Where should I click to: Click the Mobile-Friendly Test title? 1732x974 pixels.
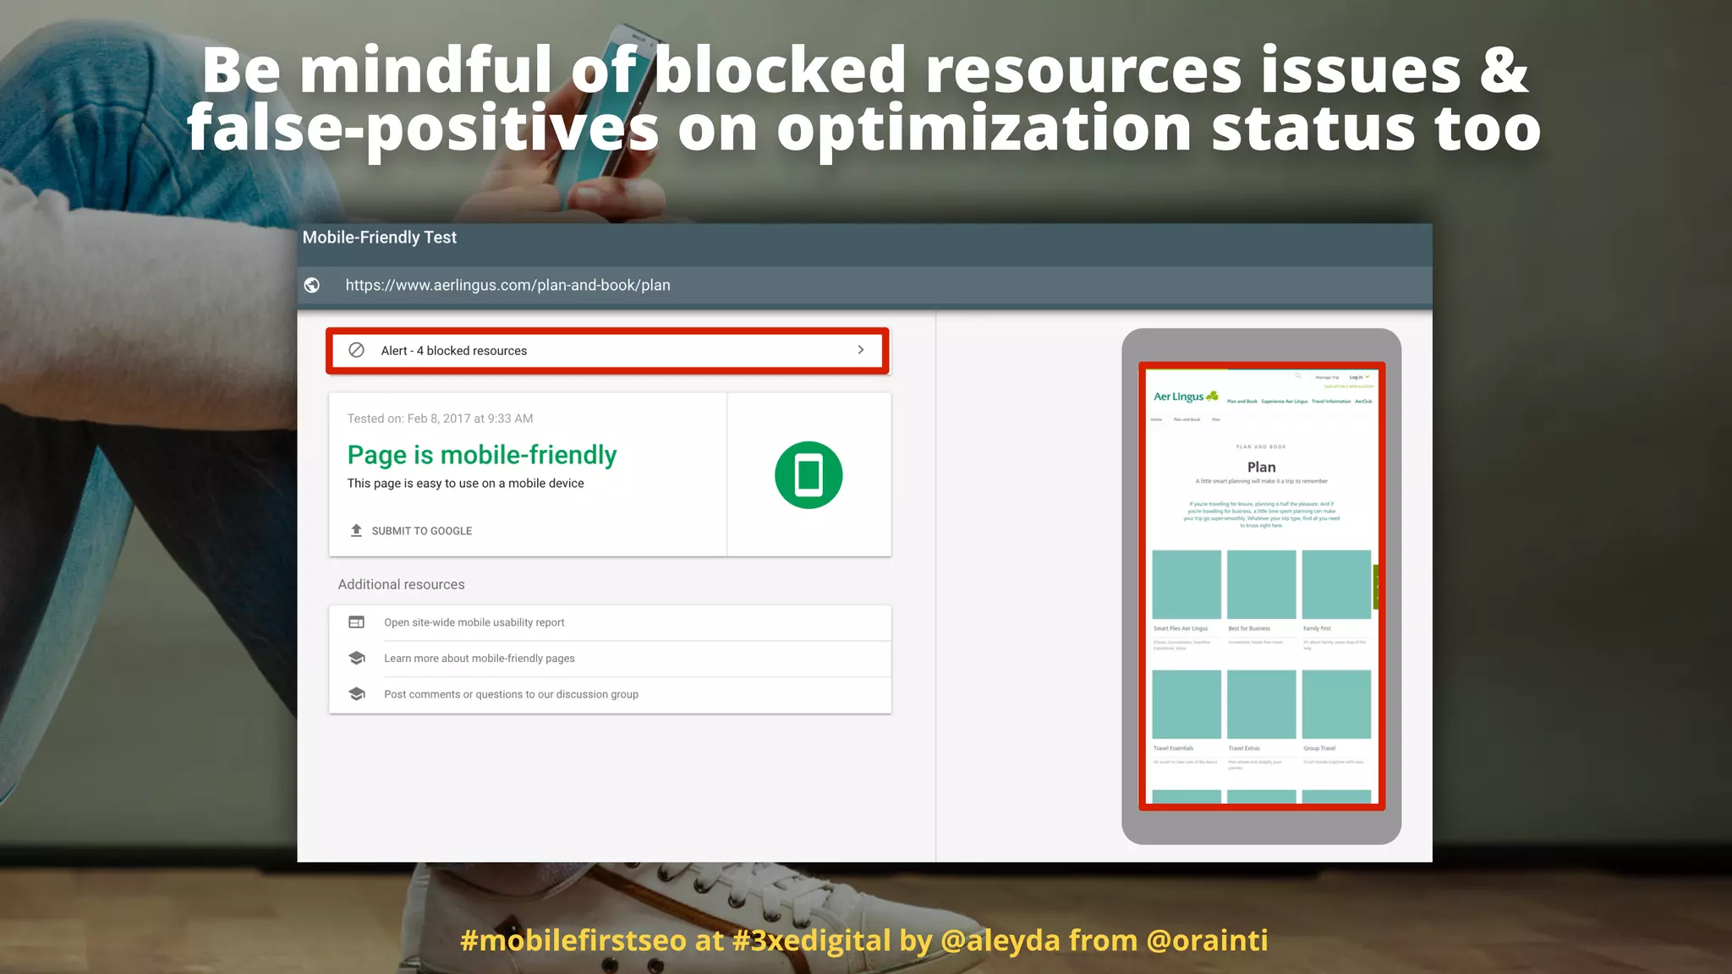tap(380, 238)
